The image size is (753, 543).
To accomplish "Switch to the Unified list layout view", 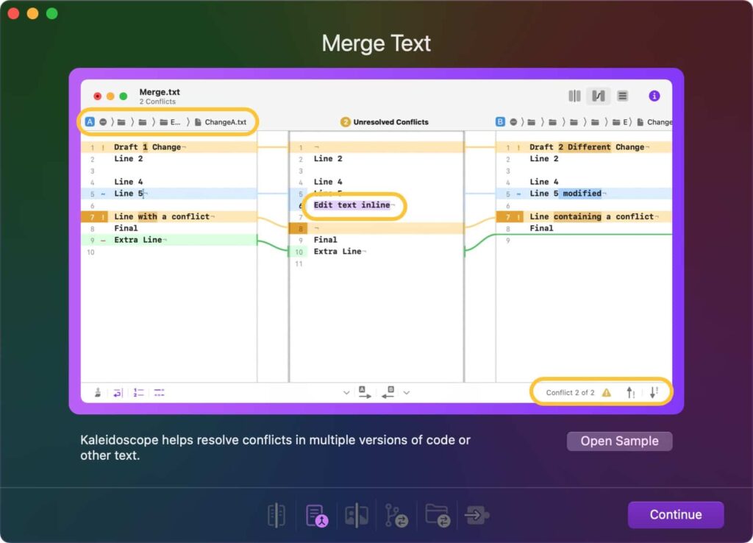I will [622, 96].
